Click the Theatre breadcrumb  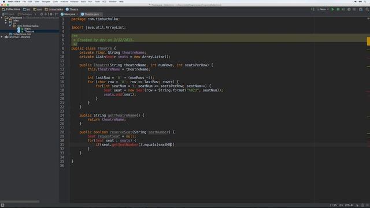click(x=72, y=9)
